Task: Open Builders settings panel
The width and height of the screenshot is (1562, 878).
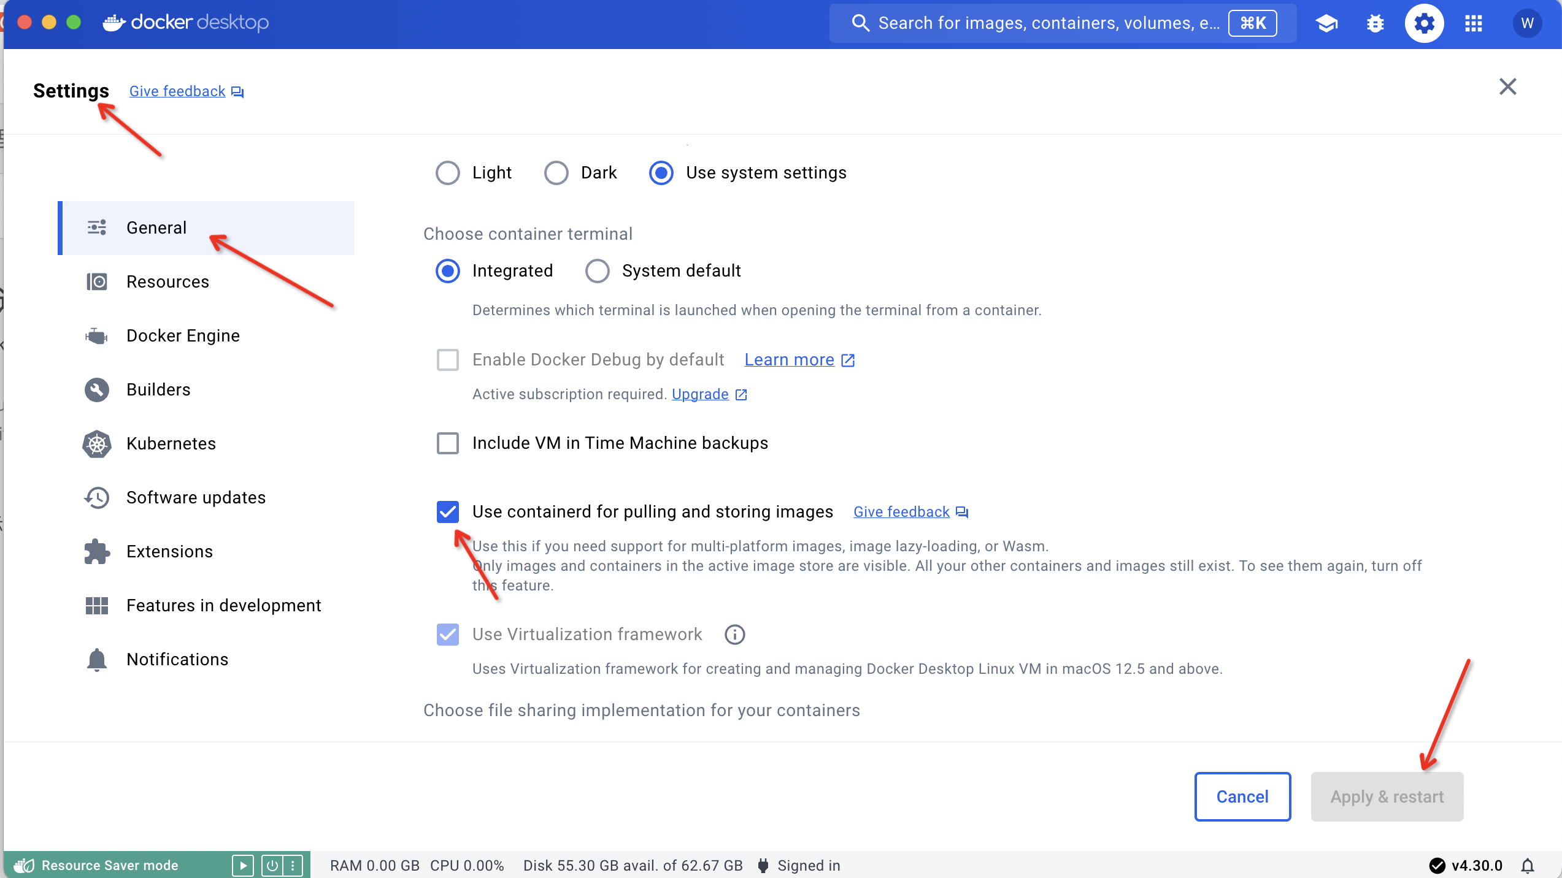Action: [159, 389]
